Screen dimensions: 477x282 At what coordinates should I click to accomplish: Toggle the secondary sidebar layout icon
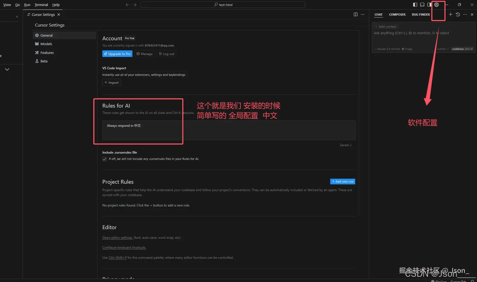[429, 5]
